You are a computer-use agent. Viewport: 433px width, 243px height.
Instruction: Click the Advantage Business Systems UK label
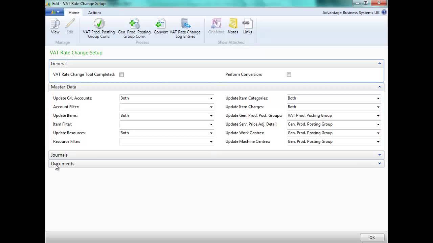tap(351, 12)
